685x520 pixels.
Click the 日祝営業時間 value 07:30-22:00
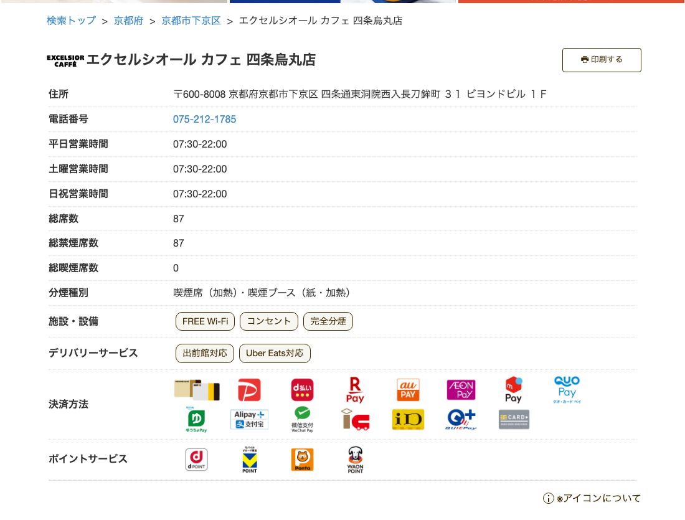point(200,194)
